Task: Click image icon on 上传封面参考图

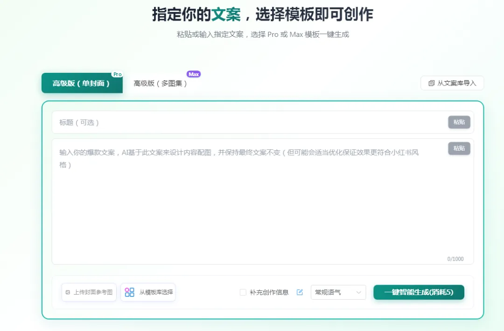Action: [x=68, y=292]
